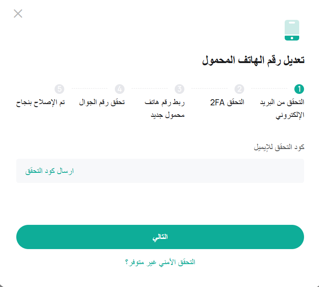The width and height of the screenshot is (319, 287).
Task: Select step 2 circle in the stepper
Action: (239, 89)
